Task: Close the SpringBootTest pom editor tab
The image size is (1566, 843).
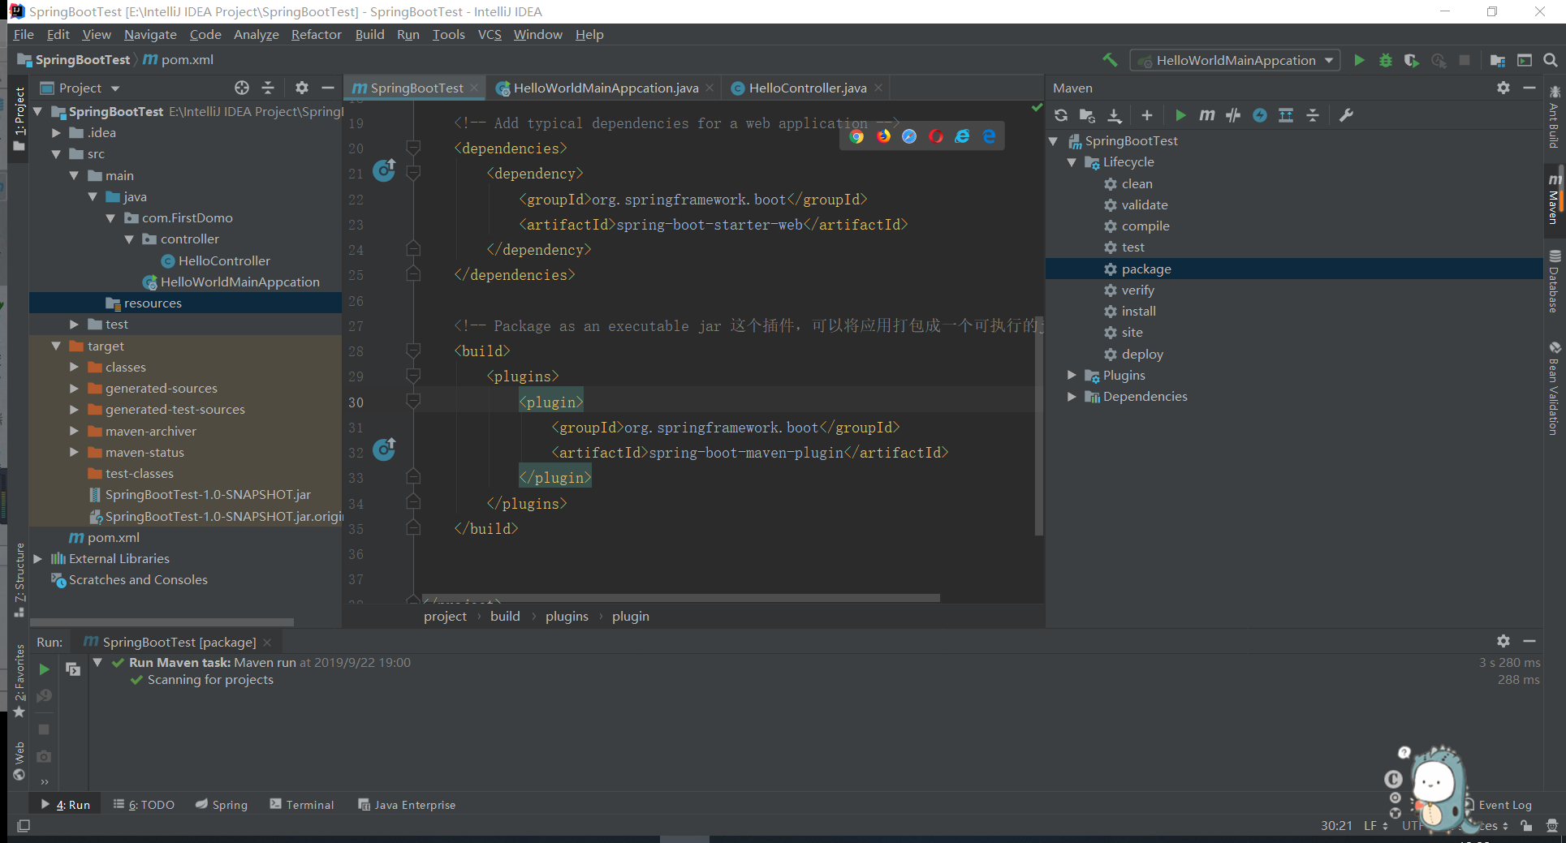Action: [475, 88]
